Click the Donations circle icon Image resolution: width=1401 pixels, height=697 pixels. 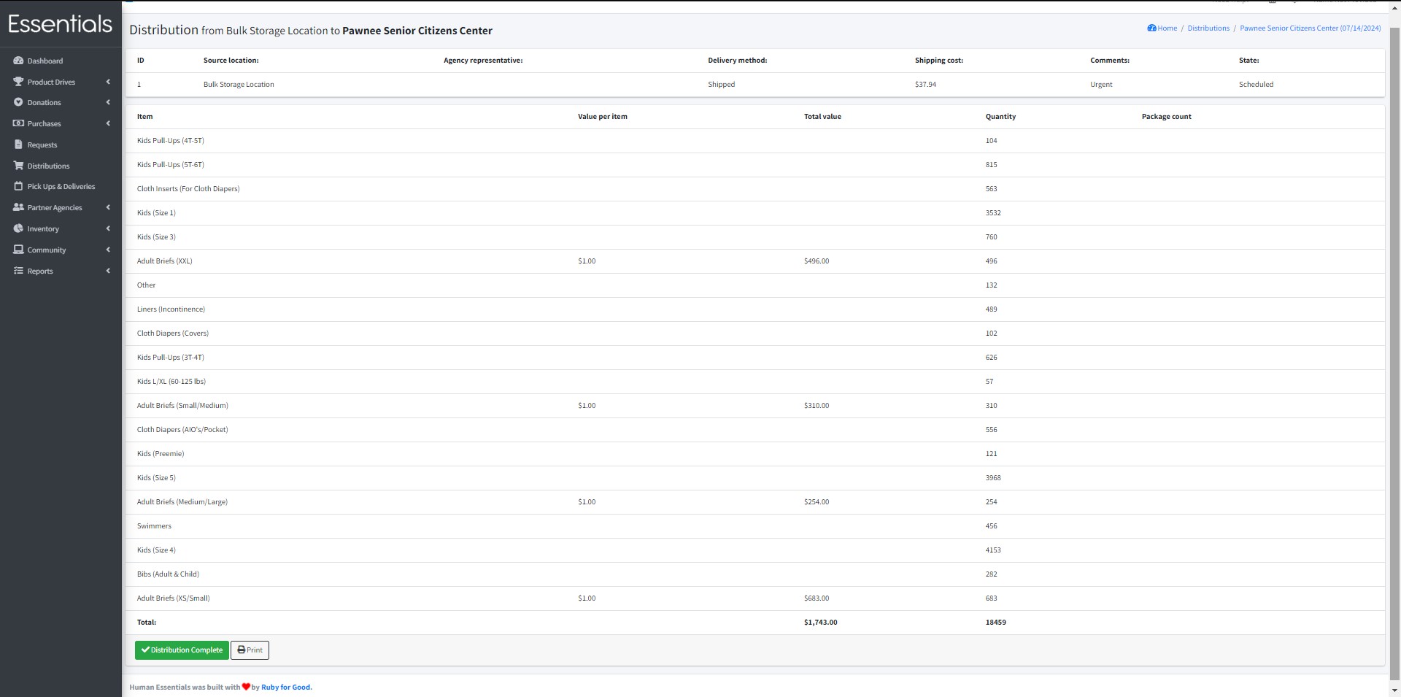click(18, 102)
